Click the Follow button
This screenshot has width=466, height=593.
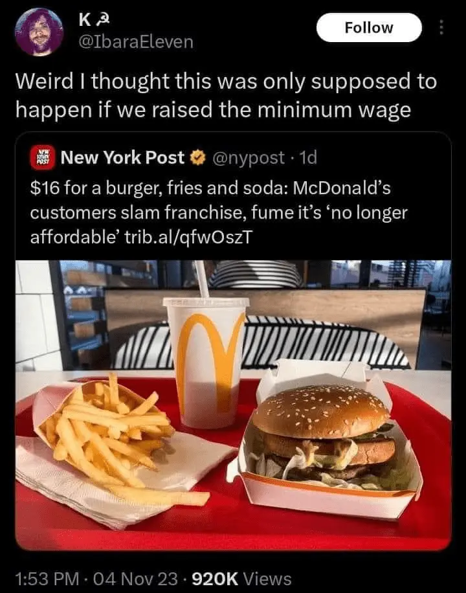(369, 28)
